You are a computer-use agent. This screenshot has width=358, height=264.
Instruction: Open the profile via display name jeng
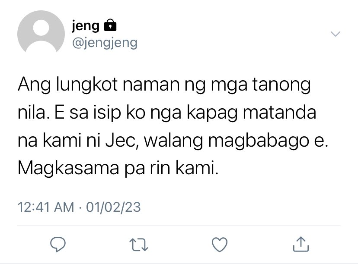(x=86, y=26)
